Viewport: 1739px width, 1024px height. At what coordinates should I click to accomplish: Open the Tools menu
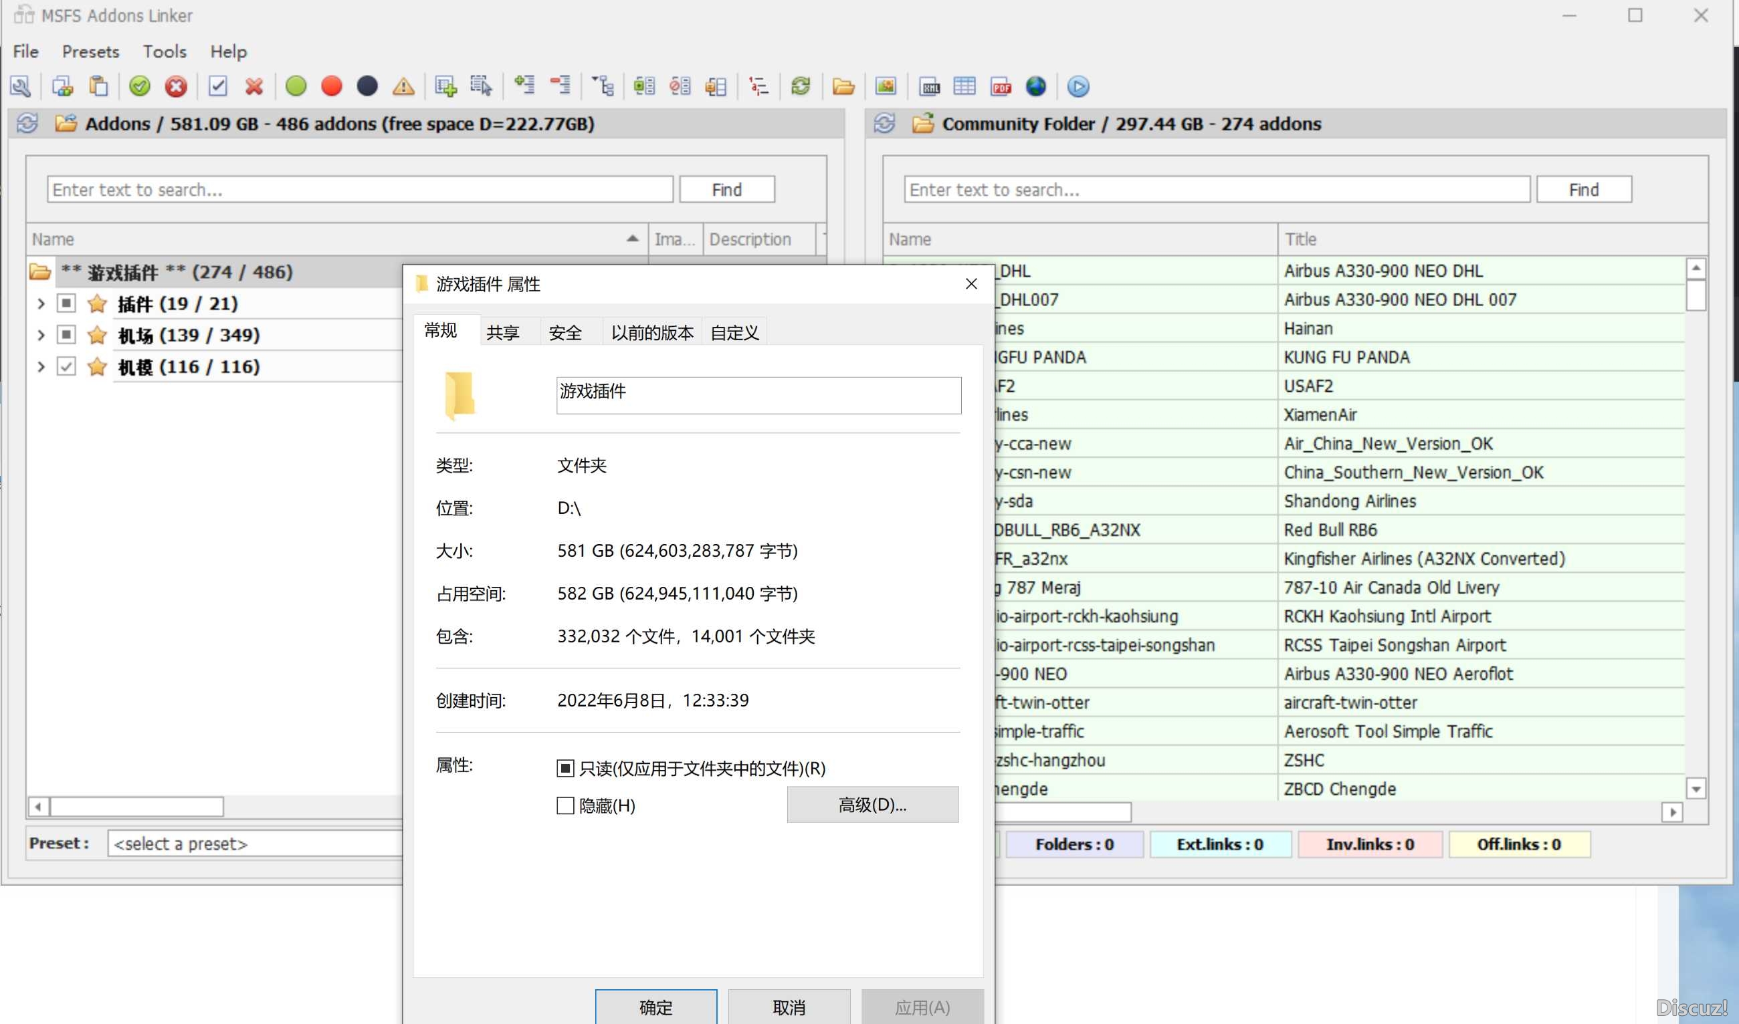[x=165, y=51]
